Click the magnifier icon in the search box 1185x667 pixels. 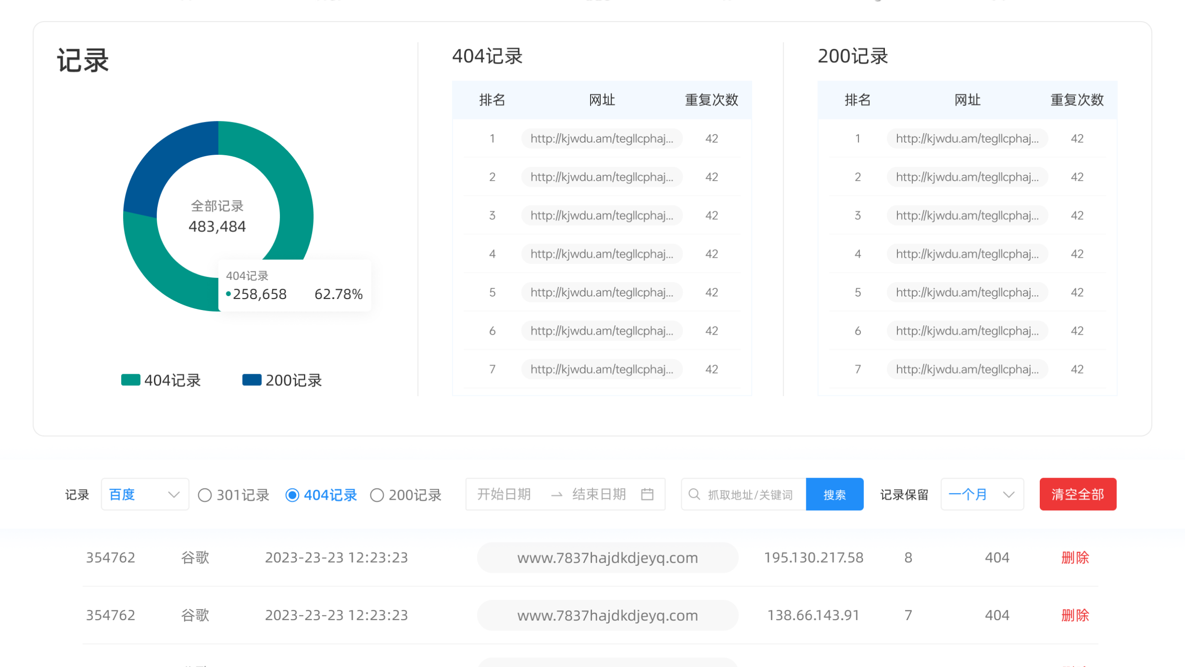point(694,494)
